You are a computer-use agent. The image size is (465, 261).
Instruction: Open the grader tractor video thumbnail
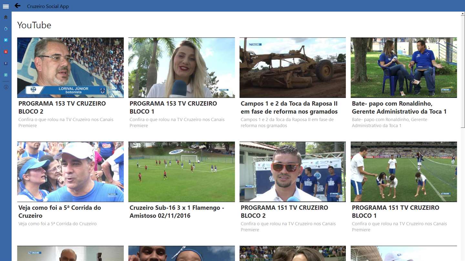click(x=293, y=68)
